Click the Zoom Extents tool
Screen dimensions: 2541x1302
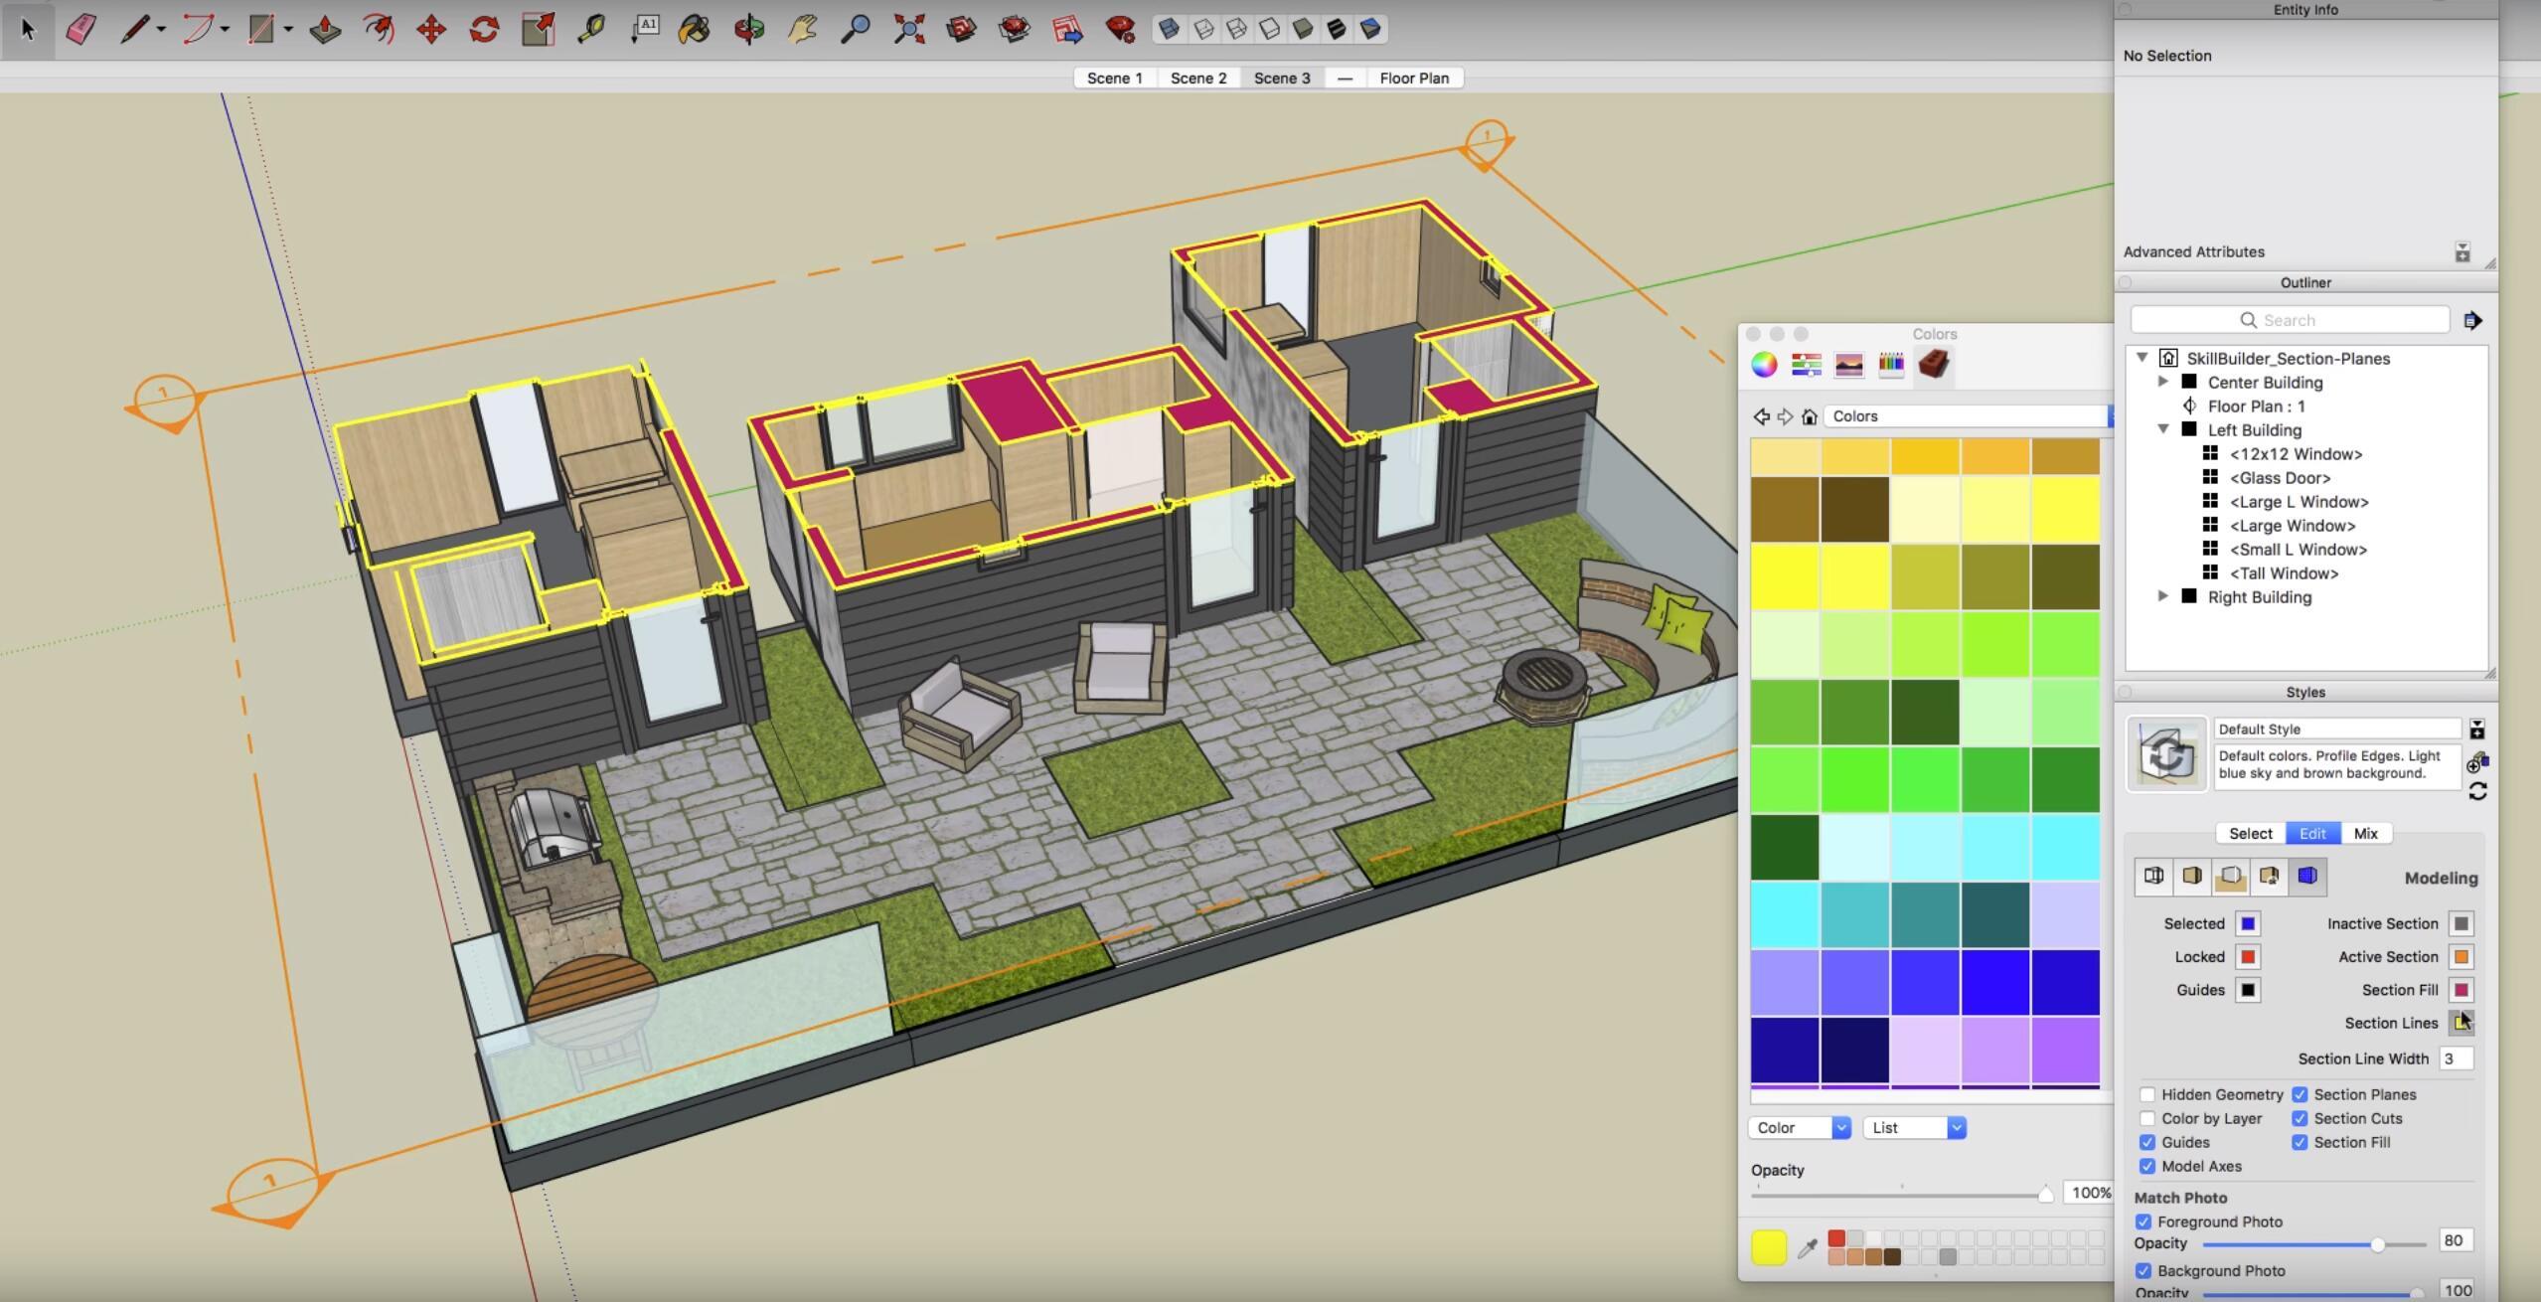[909, 29]
